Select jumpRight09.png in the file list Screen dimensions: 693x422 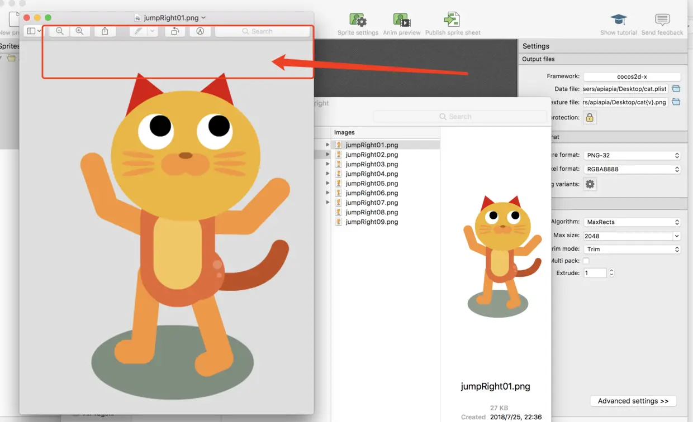tap(372, 222)
